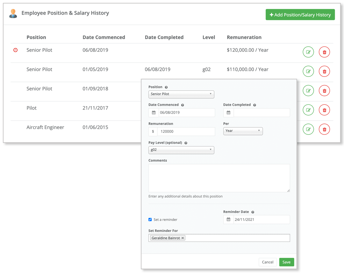Click the empty Date Completed field
Screen dimensions: 344x275
click(x=262, y=113)
